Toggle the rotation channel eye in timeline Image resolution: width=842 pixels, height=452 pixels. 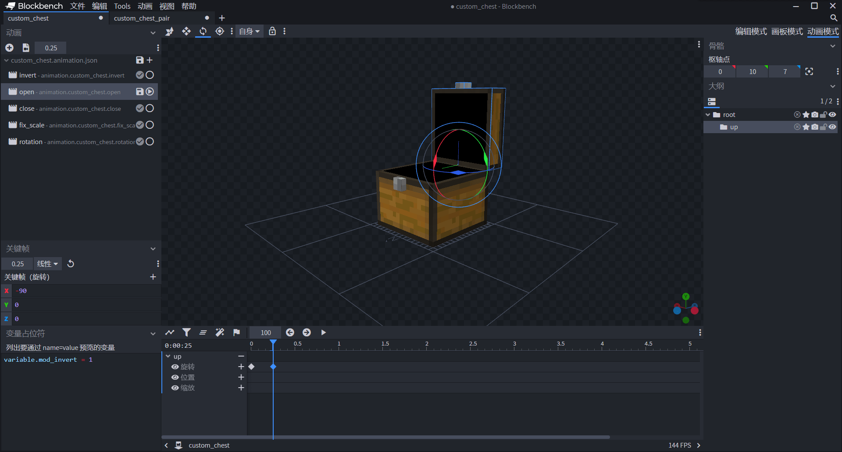(175, 367)
